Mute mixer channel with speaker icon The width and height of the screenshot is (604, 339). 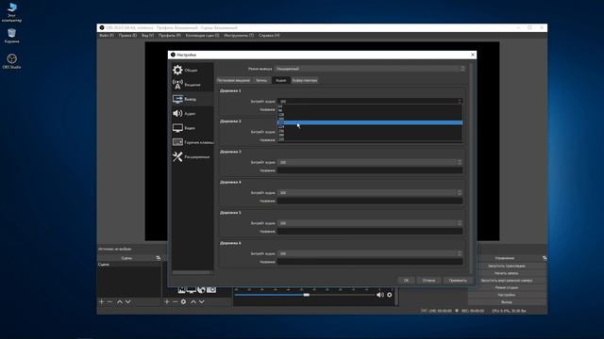(379, 295)
